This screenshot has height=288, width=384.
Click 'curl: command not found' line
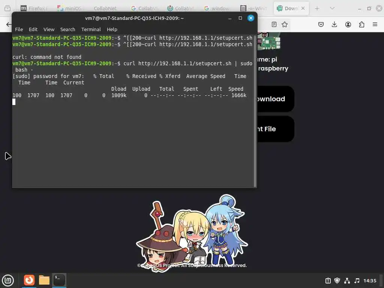[47, 57]
